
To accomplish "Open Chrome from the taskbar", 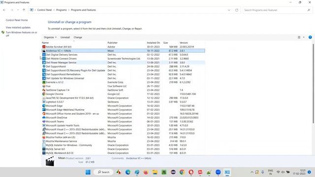I will point(182,172).
